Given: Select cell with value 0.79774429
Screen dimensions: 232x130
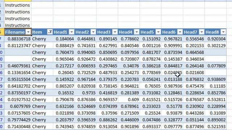Looking at the screenshot, I should coord(18,120).
